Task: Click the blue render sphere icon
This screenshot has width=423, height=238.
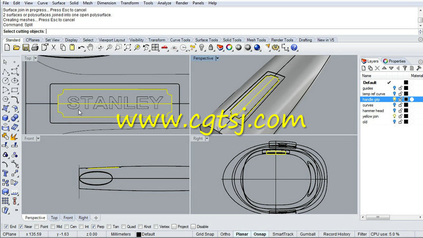Action: click(x=257, y=48)
